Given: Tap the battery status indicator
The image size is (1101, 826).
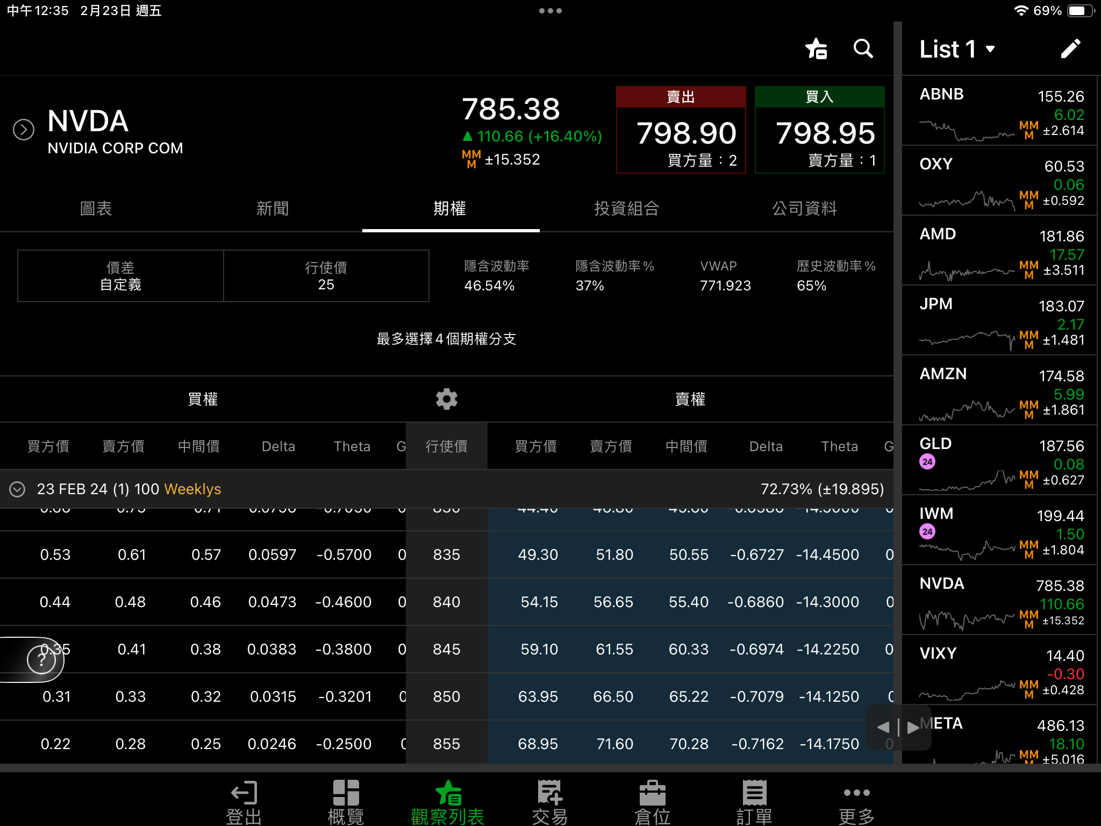Looking at the screenshot, I should click(1079, 11).
